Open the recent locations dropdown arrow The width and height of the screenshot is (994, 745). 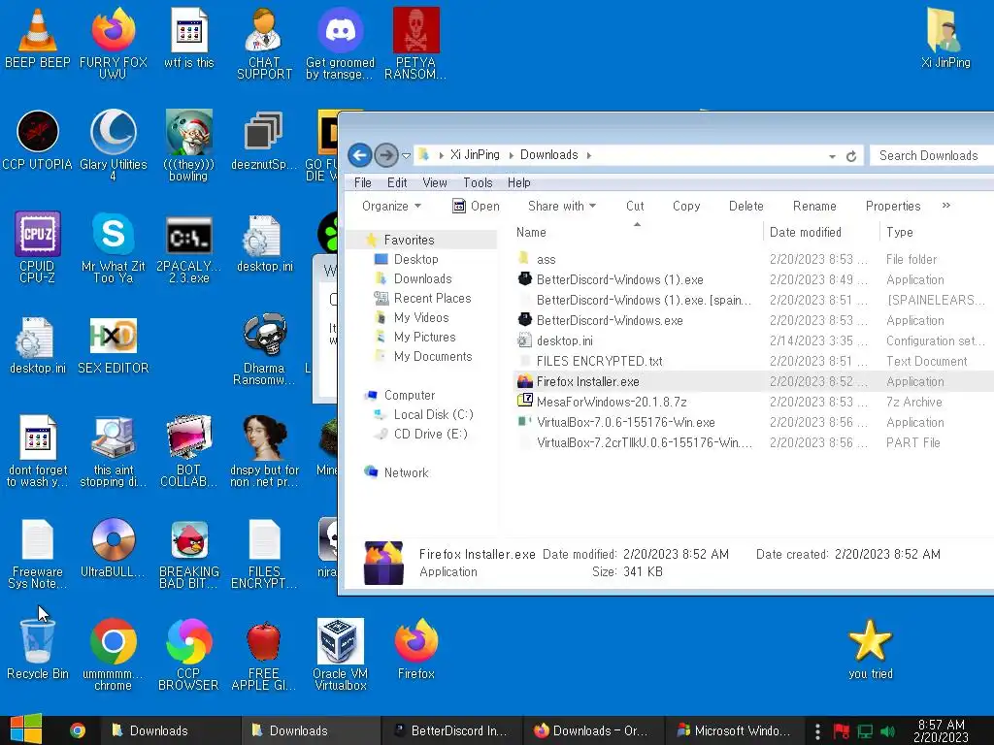(x=407, y=156)
